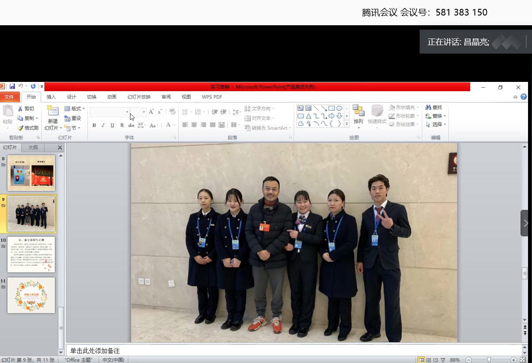532x363 pixels.
Task: Toggle bold formatting
Action: click(94, 125)
